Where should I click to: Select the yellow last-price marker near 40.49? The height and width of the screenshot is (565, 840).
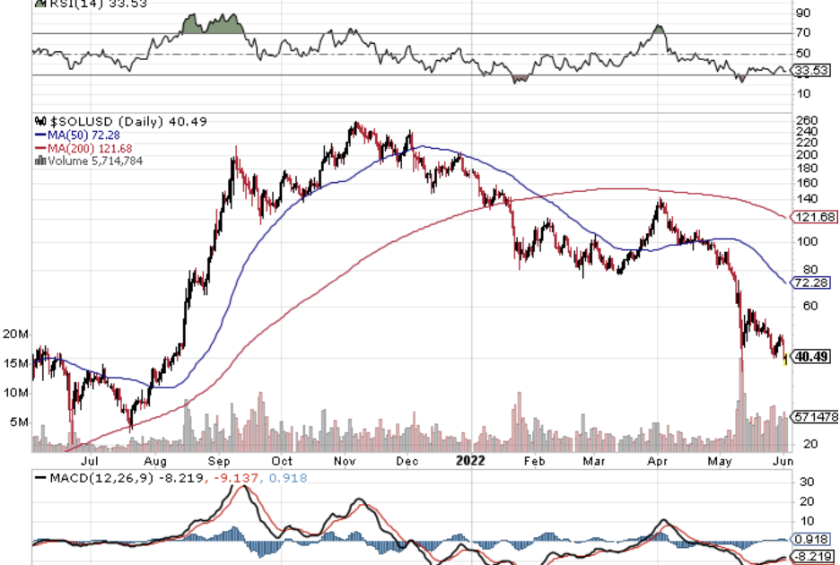(x=786, y=360)
